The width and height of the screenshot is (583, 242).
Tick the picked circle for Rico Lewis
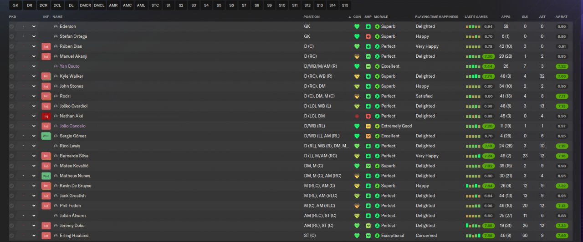click(x=11, y=146)
